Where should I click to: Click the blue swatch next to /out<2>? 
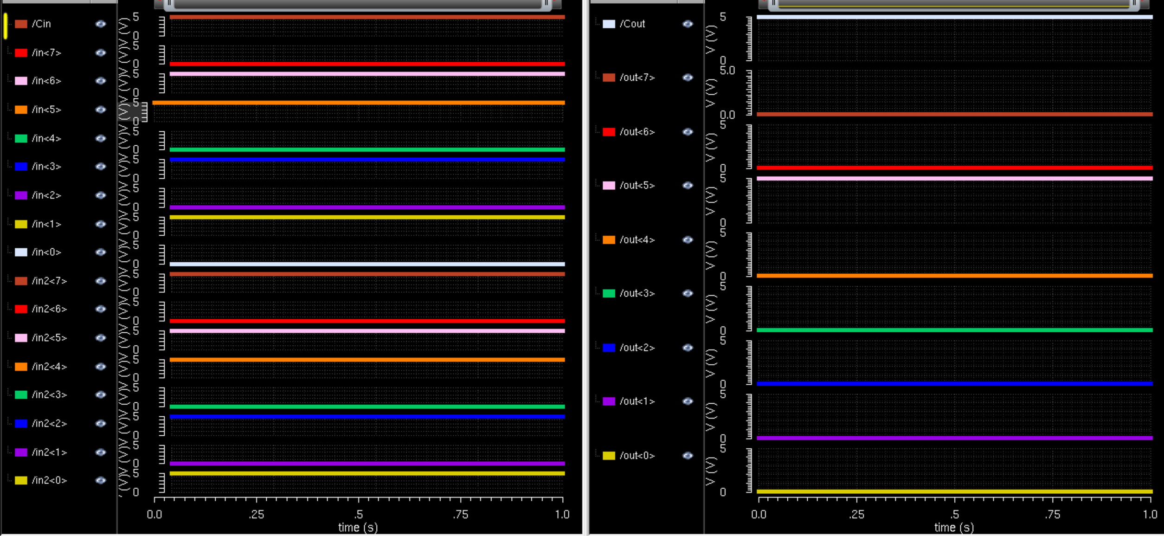(x=609, y=348)
